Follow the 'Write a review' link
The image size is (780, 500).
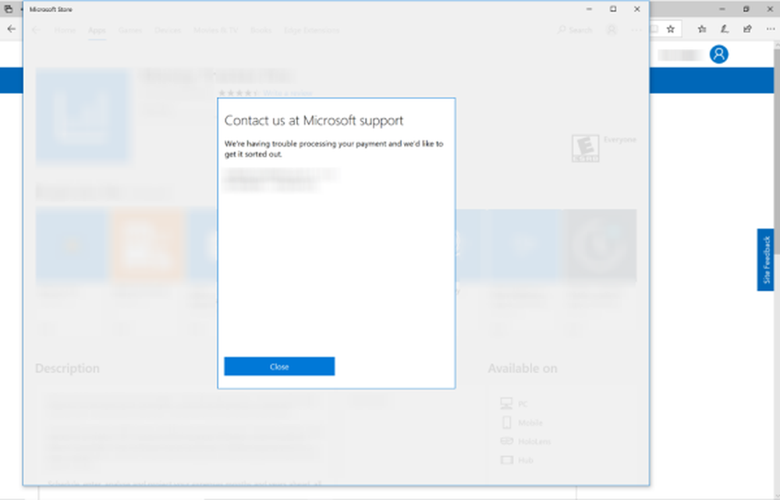[288, 93]
